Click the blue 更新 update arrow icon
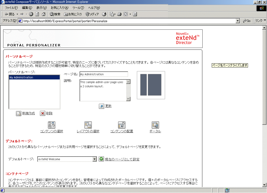Image resolution: width=267 pixels, height=193 pixels. point(102,106)
